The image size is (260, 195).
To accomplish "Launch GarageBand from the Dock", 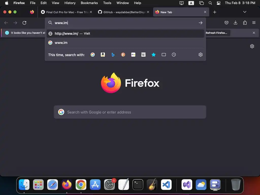I will [x=152, y=184].
